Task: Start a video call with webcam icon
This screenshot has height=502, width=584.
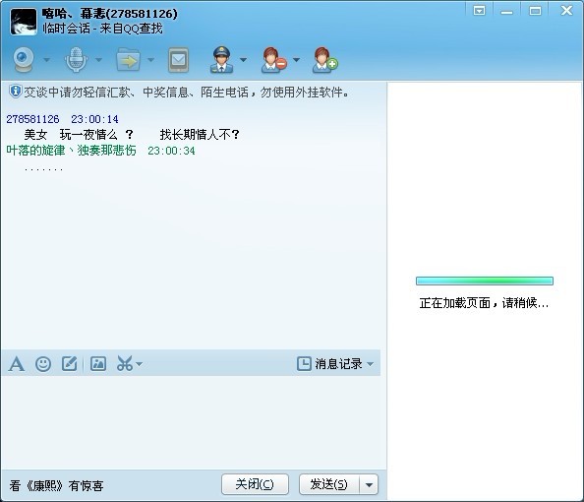Action: (24, 60)
